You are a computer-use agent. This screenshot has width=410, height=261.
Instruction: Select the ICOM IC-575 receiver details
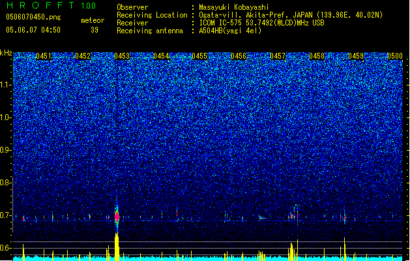261,23
